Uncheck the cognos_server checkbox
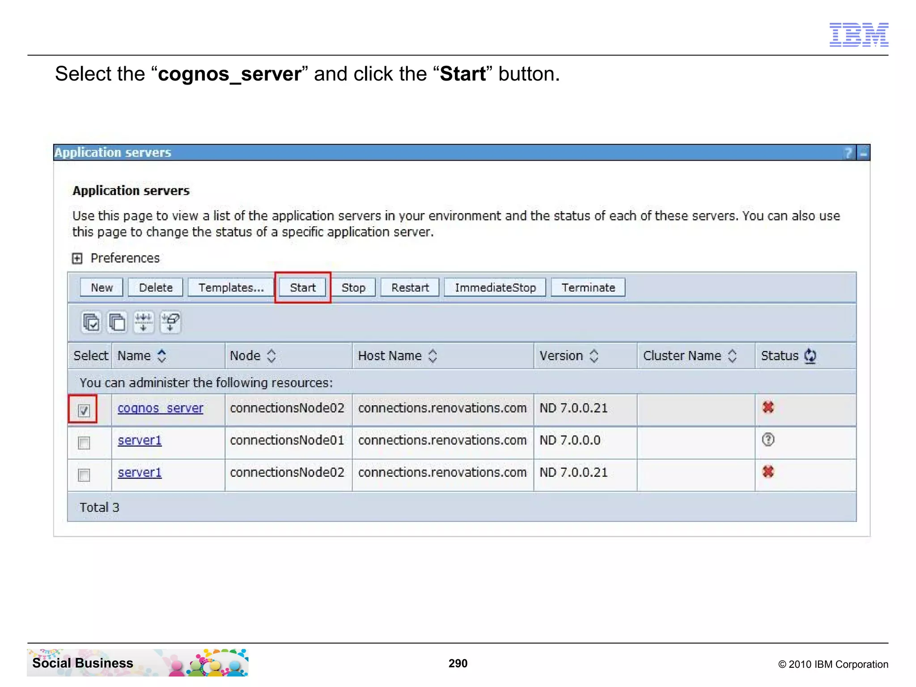 pos(84,410)
